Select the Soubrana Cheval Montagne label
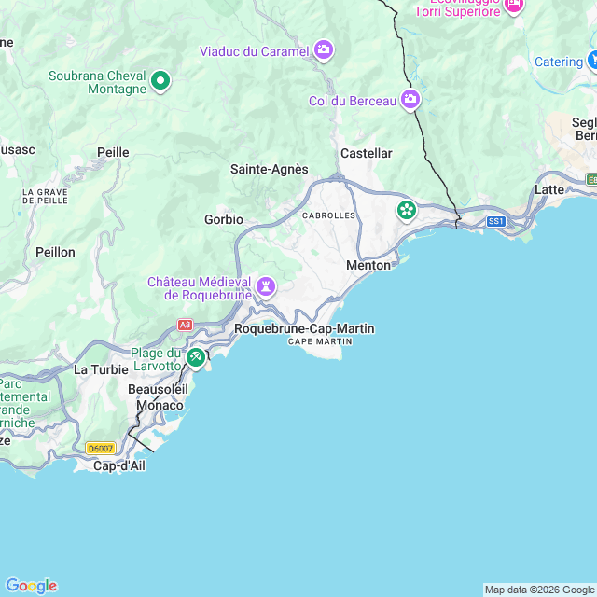 click(97, 82)
